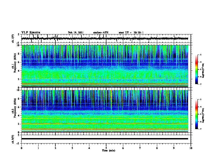Click the "ch.3(V)" axis label
The height and width of the screenshot is (166, 215).
tap(13, 139)
